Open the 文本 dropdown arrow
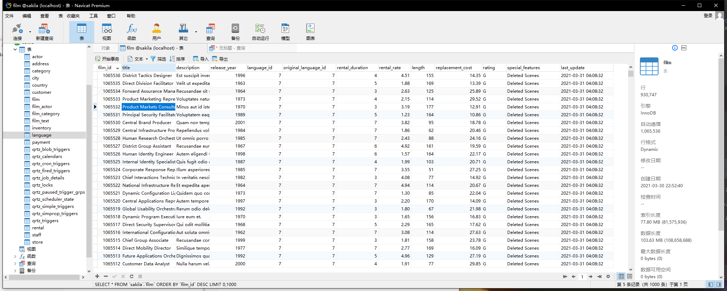The image size is (727, 291). [147, 59]
